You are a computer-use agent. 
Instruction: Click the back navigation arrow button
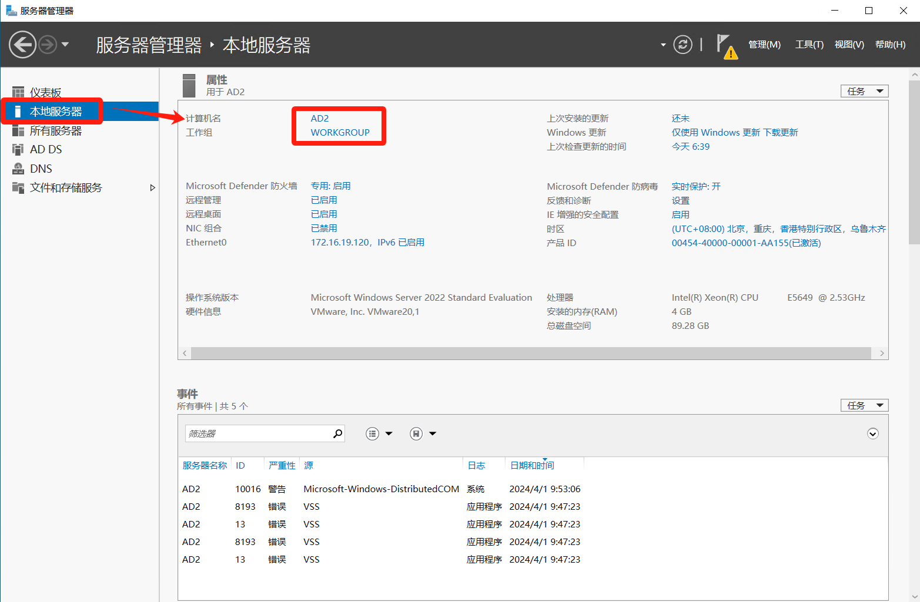point(23,45)
